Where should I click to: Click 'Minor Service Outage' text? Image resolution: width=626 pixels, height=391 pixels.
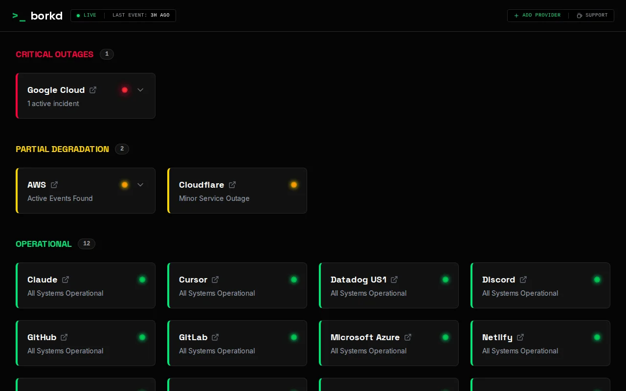(x=214, y=198)
